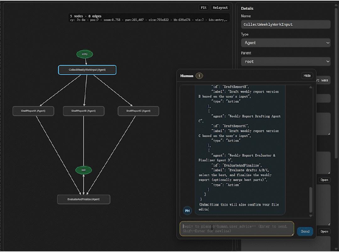Viewport: 339px width, 252px height.
Task: Click the 'Weekly Report Drafting Agent' line
Action: point(246,116)
